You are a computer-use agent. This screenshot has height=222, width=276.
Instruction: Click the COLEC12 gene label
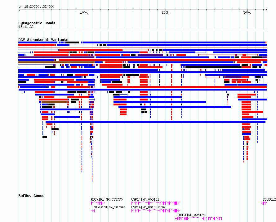click(269, 199)
